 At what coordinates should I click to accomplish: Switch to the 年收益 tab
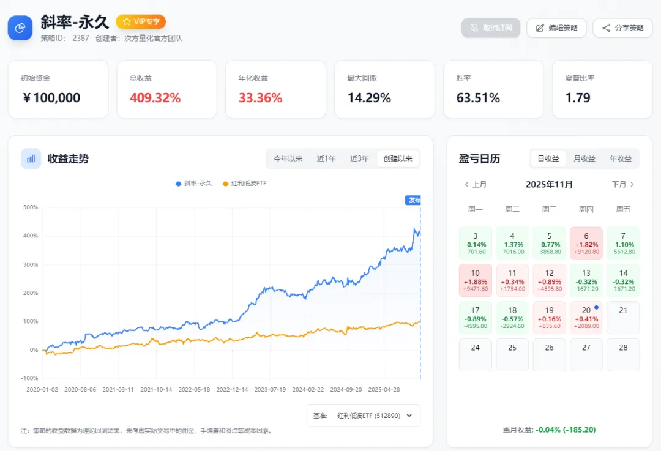click(x=620, y=158)
